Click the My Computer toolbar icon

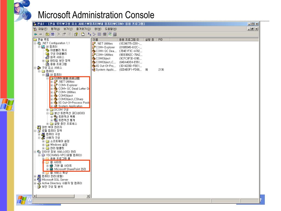pos(115,34)
